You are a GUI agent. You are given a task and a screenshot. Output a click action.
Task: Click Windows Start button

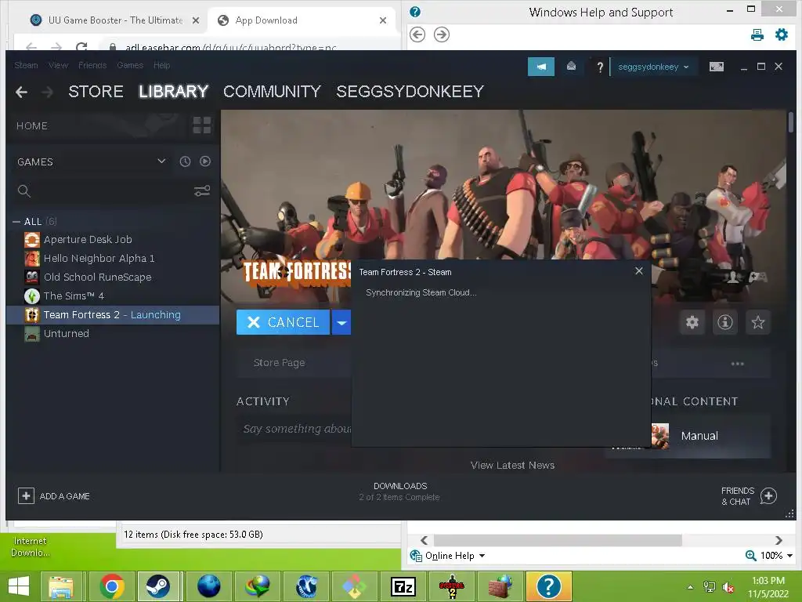click(x=19, y=586)
